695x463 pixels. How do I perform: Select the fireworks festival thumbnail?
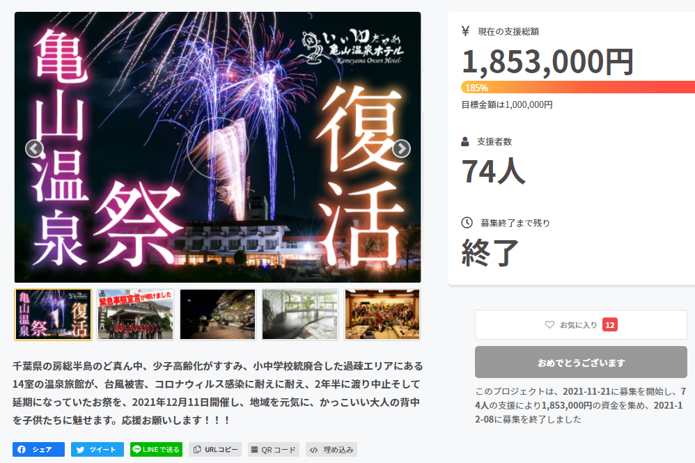53,315
